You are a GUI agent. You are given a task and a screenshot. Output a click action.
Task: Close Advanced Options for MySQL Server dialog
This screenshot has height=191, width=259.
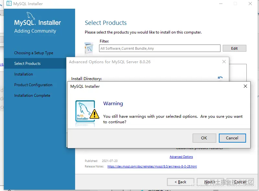pyautogui.click(x=224, y=62)
